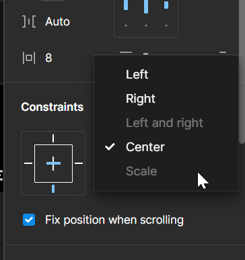Image resolution: width=245 pixels, height=260 pixels.
Task: Choose bottom-center dot in the alignment grid
Action: click(146, 26)
